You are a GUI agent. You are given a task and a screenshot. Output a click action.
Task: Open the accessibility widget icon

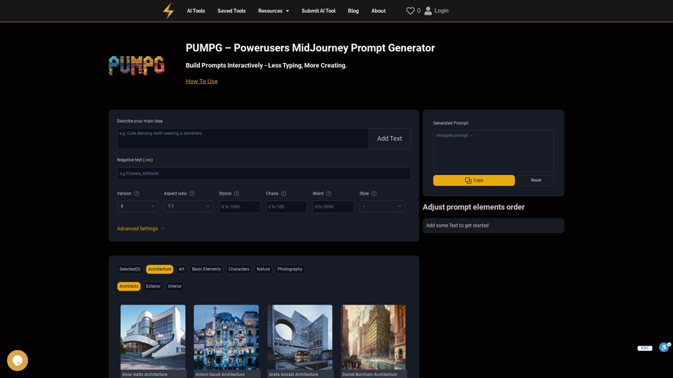(x=664, y=347)
